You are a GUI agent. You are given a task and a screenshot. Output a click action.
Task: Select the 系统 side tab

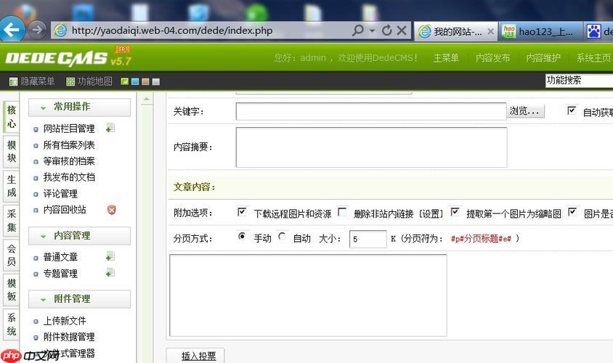[12, 325]
